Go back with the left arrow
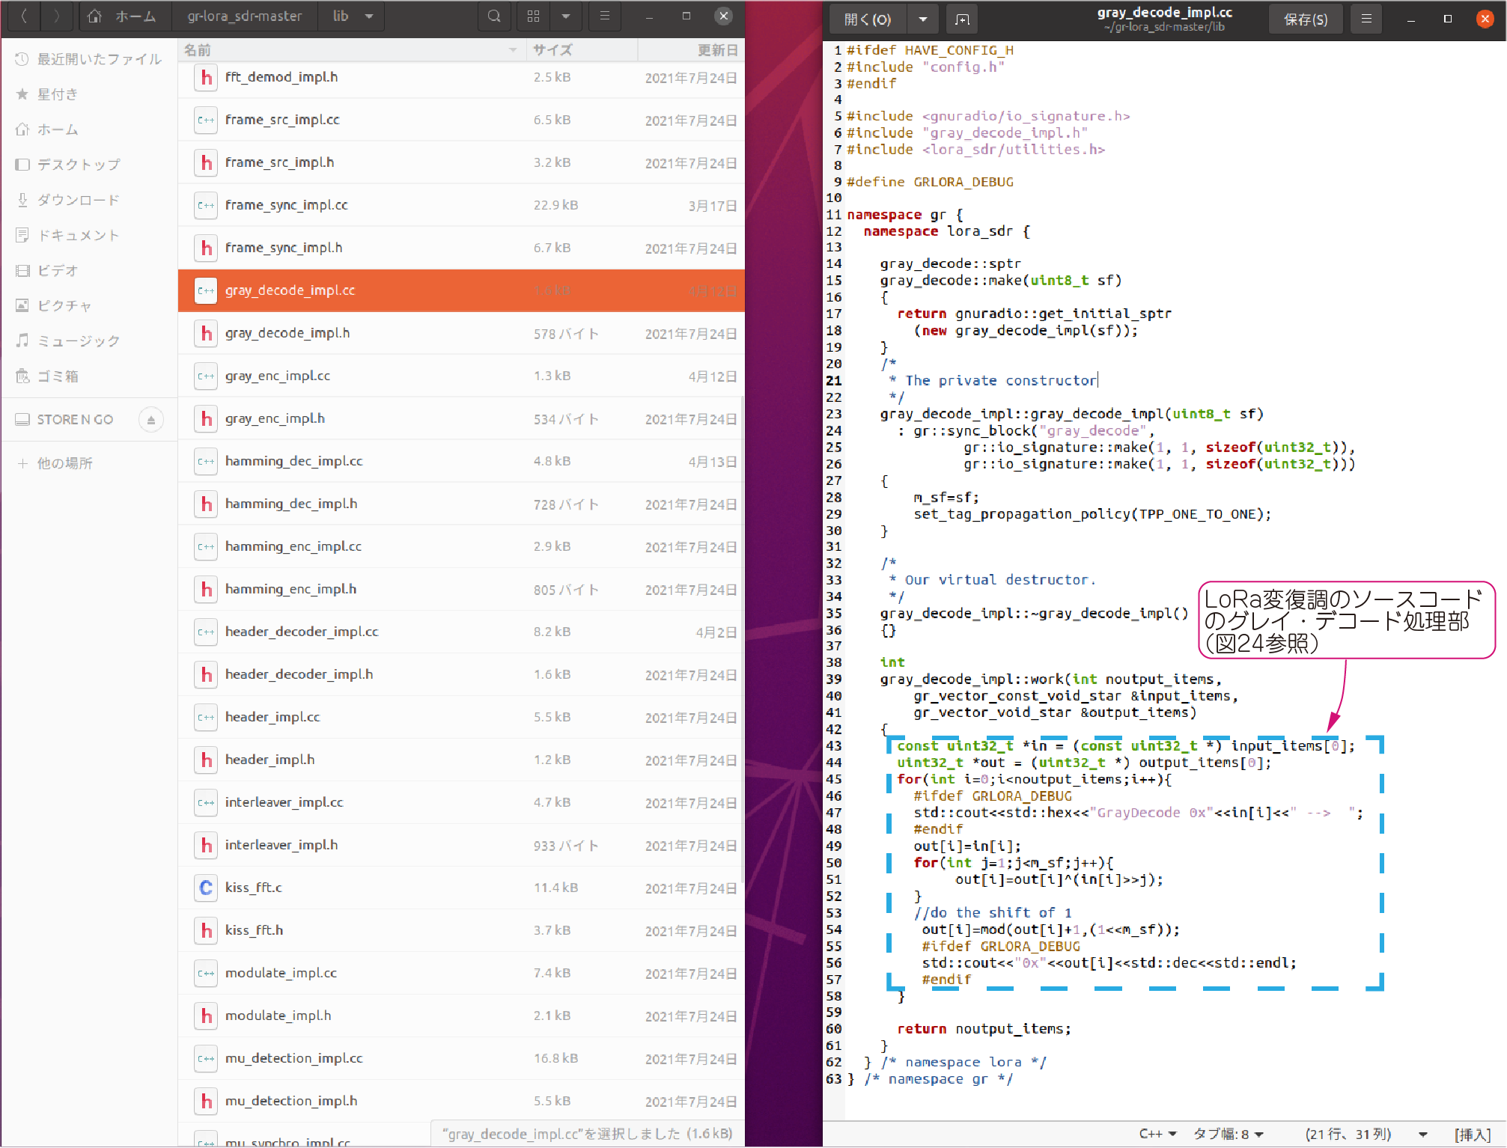This screenshot has height=1148, width=1507. pyautogui.click(x=24, y=16)
